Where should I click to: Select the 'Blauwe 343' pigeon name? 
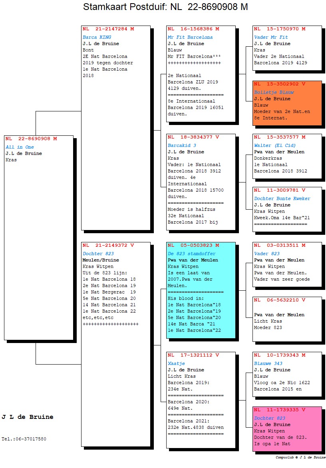(267, 363)
